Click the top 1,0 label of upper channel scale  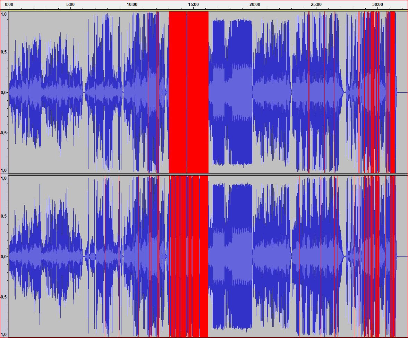[4, 14]
